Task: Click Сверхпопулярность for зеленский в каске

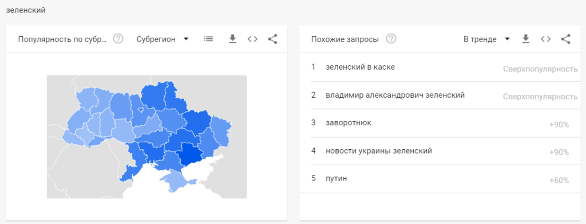Action: 540,69
